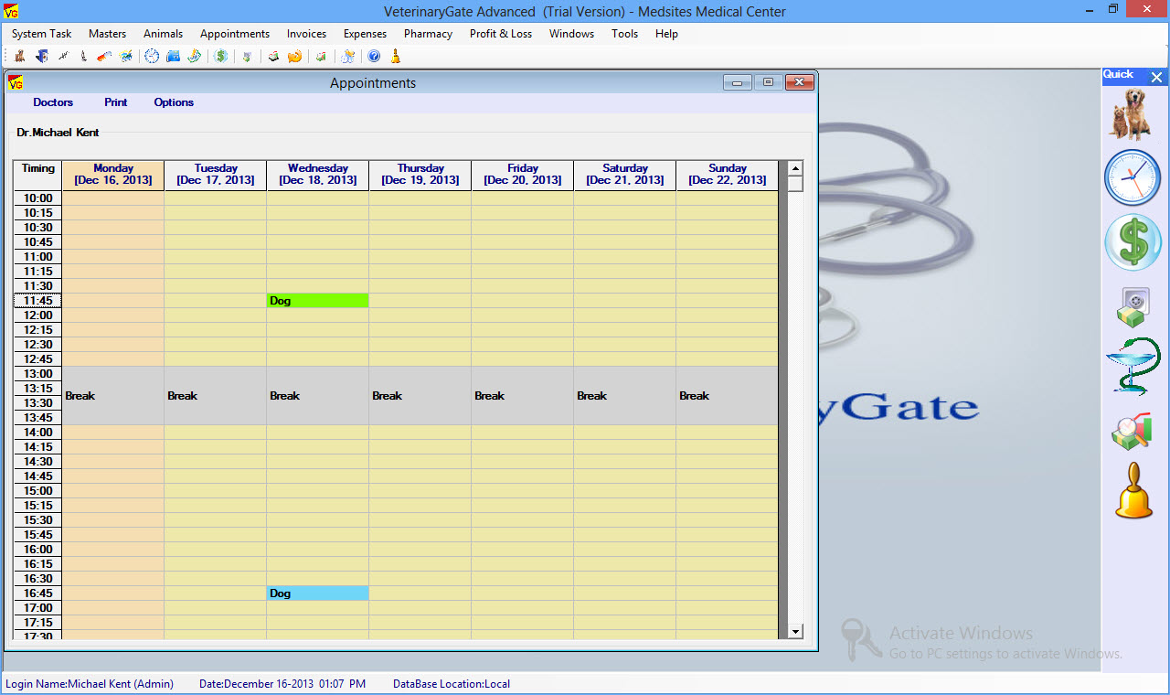1170x695 pixels.
Task: Click the Thursday Dec 19 column header
Action: coord(420,175)
